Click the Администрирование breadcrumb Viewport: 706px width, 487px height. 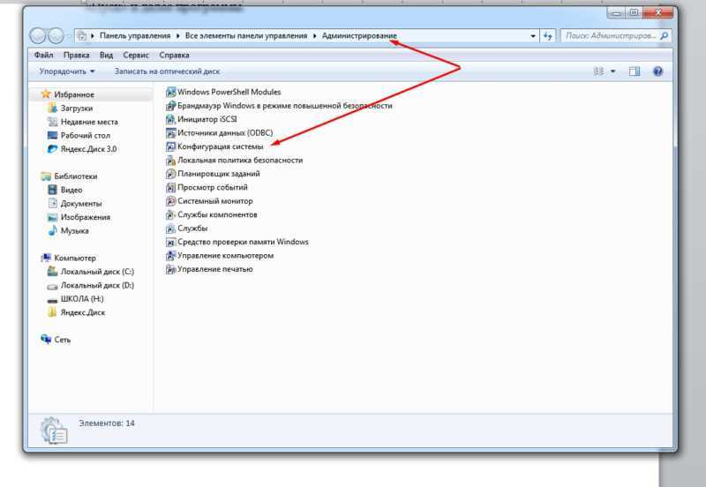coord(359,35)
